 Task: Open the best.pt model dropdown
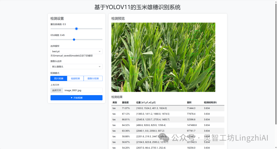(76, 51)
